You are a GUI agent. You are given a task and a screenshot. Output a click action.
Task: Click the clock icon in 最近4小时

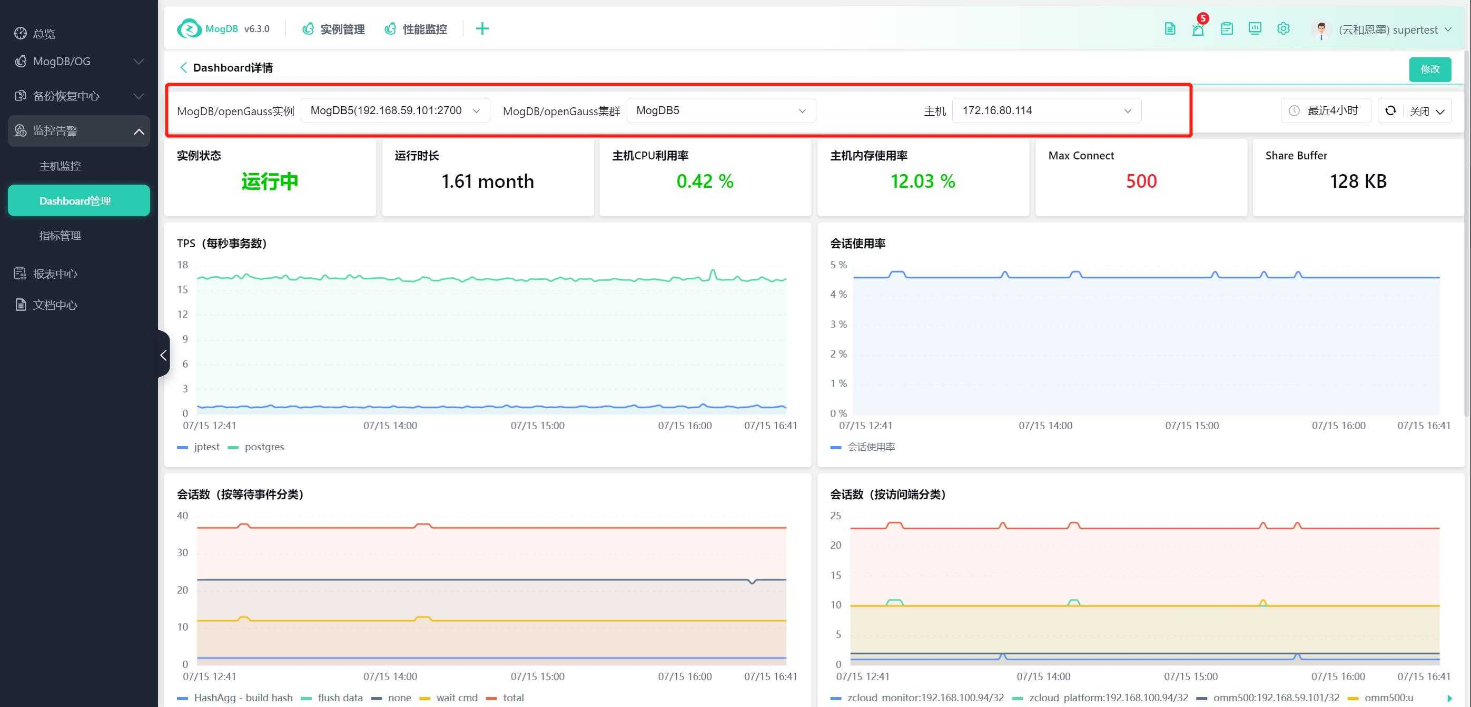1294,110
